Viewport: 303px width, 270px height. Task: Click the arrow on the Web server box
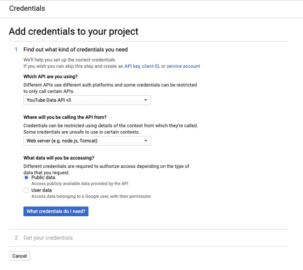(x=145, y=141)
